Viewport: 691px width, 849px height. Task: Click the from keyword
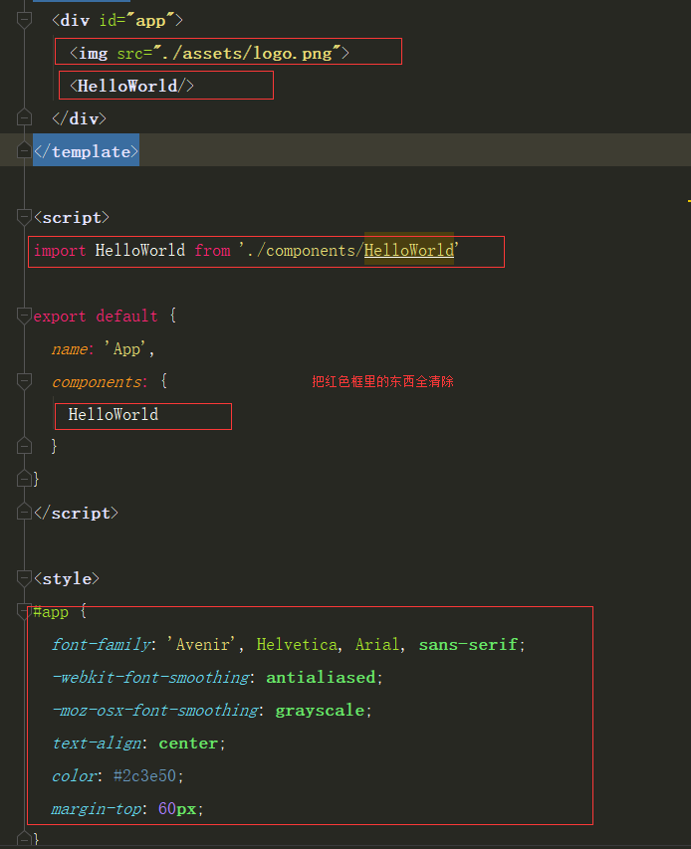212,250
